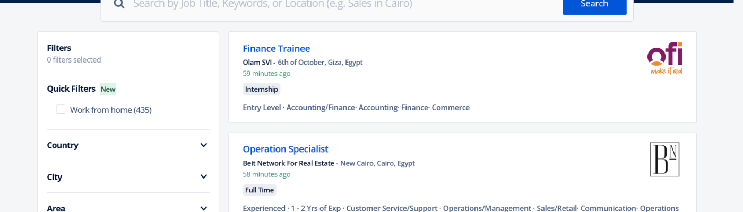
Task: Expand the Country filter chevron
Action: click(203, 145)
